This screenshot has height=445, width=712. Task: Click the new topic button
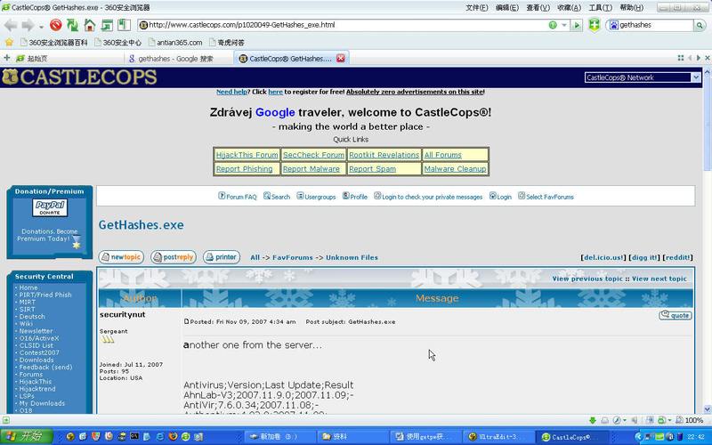121,257
